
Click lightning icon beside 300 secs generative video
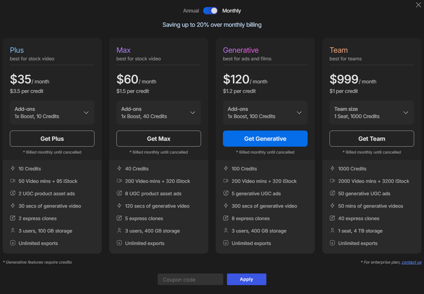click(x=226, y=206)
